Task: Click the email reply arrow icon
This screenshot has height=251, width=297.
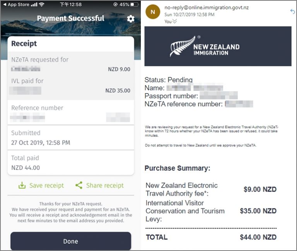Action: (292, 11)
